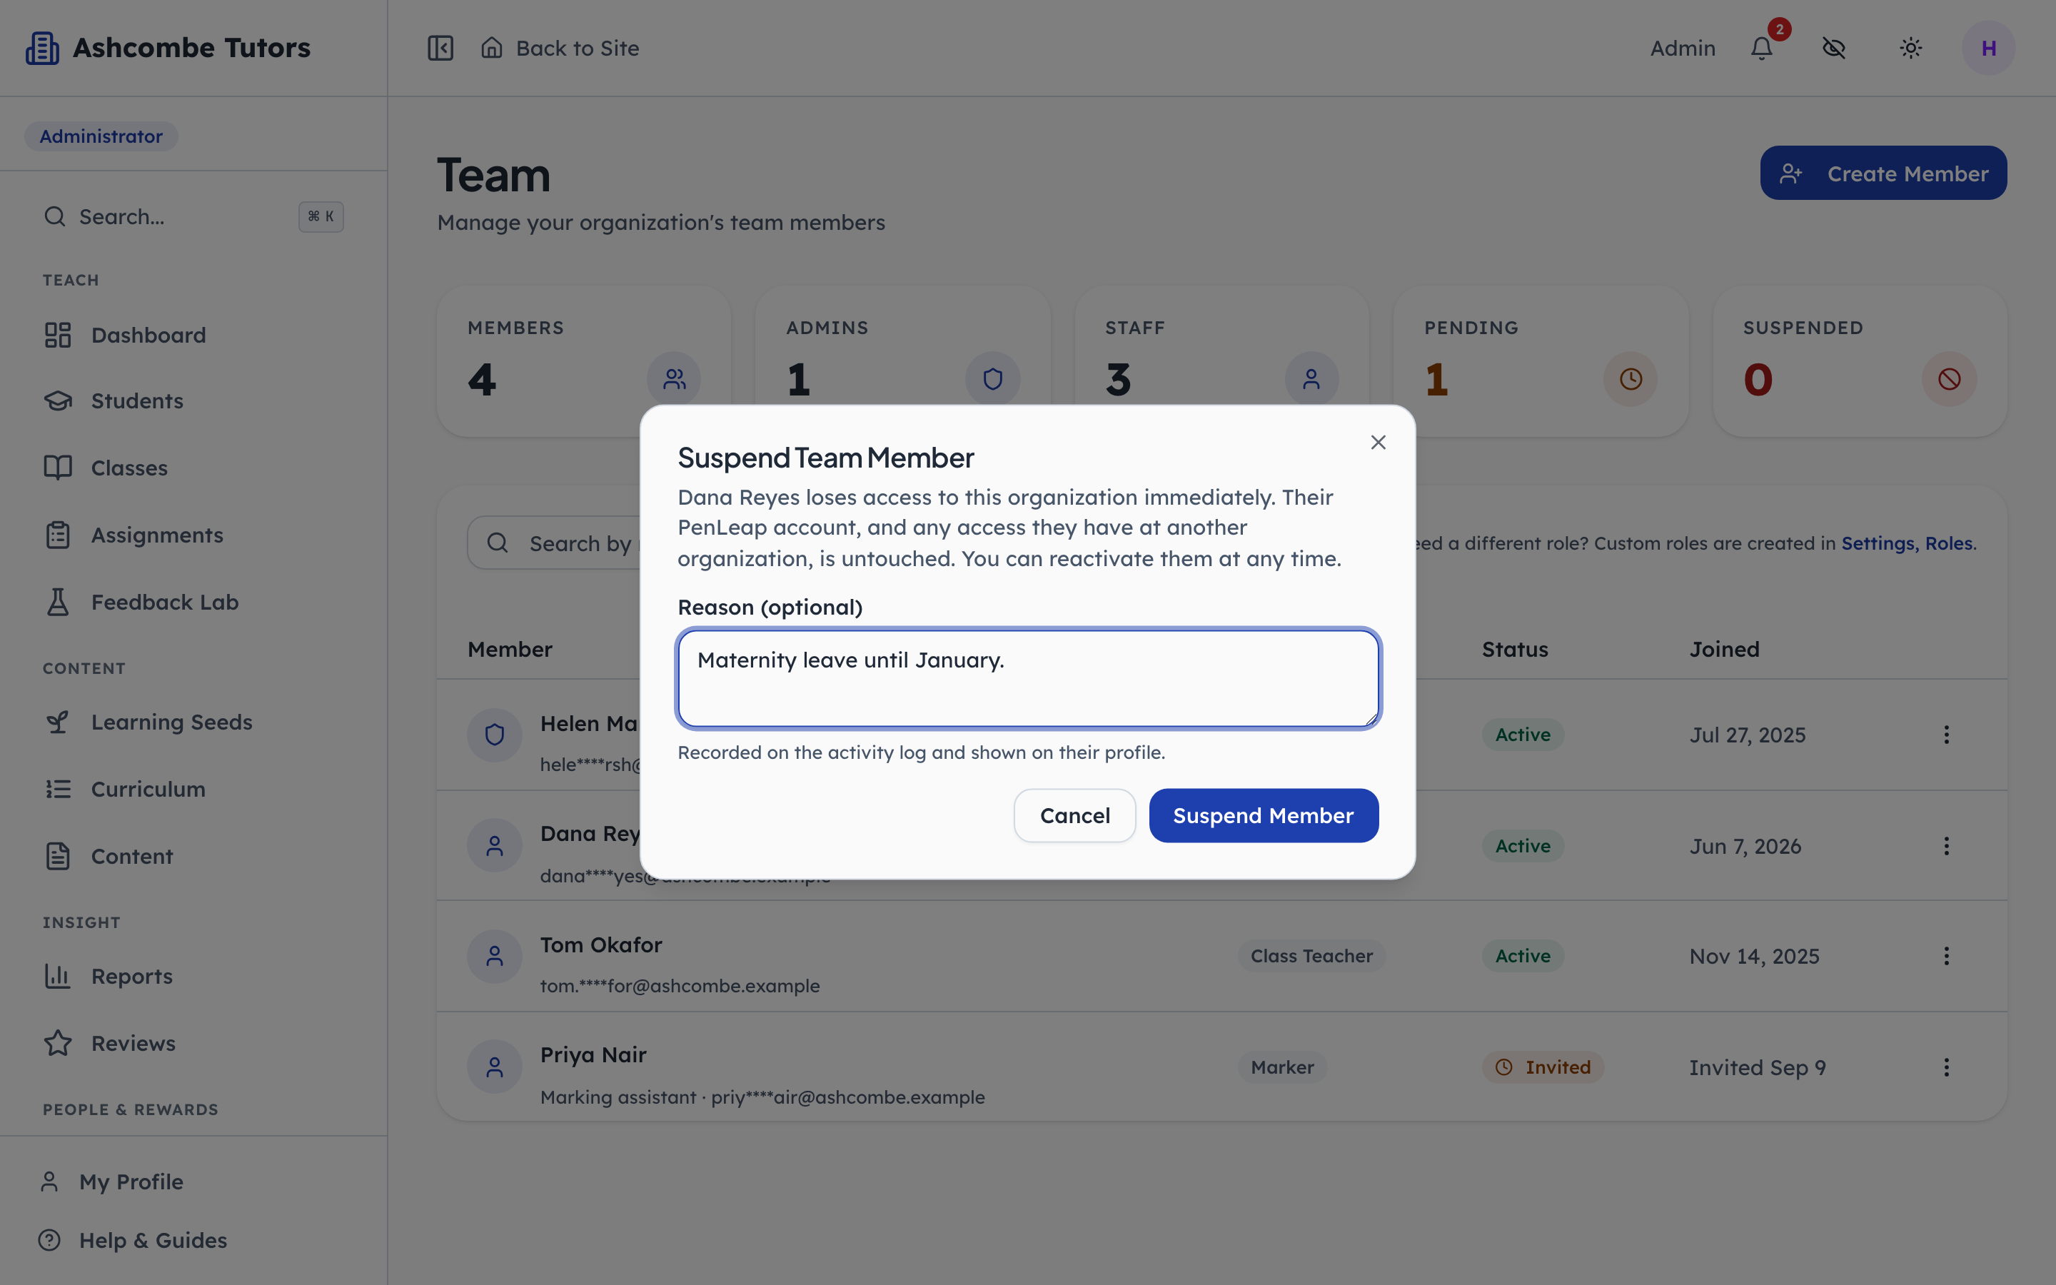
Task: Open user avatar H menu
Action: (1988, 48)
